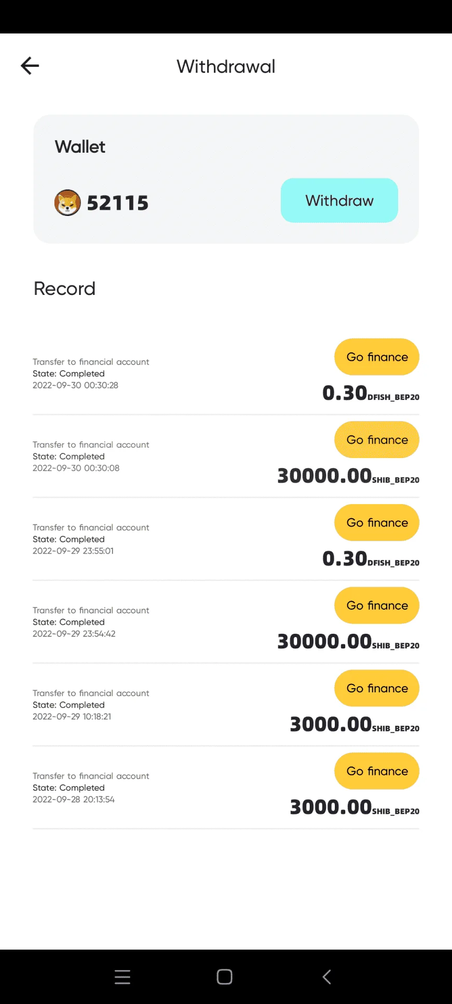Open Android recent apps menu icon
The image size is (452, 1004).
(x=122, y=977)
